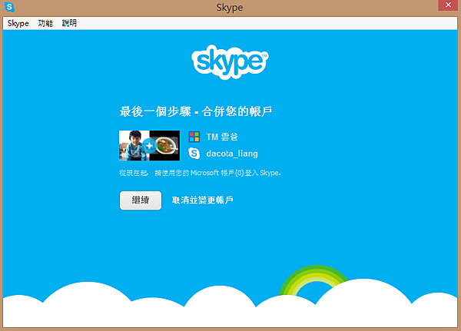Click the Skype icon in title bar
Viewport: 461px width, 331px height.
[9, 7]
